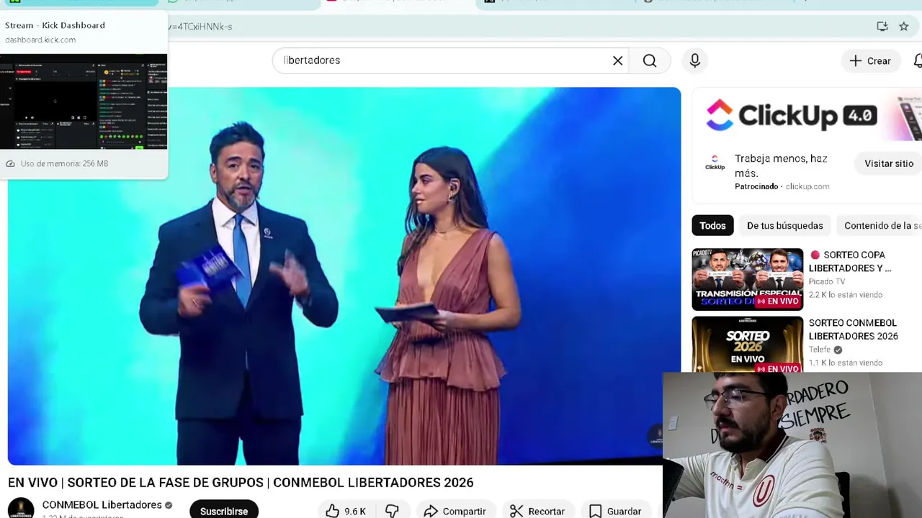The width and height of the screenshot is (922, 518).
Task: Click the install app icon in address bar
Action: pyautogui.click(x=882, y=27)
